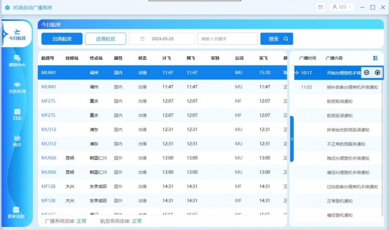
Task: Select 不正常航班服务通知 broadcast item
Action: point(346,144)
